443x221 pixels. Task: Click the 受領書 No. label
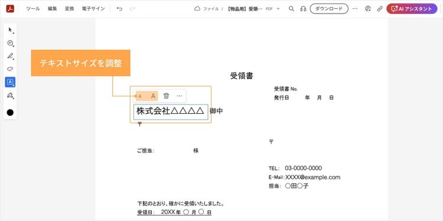click(x=286, y=89)
